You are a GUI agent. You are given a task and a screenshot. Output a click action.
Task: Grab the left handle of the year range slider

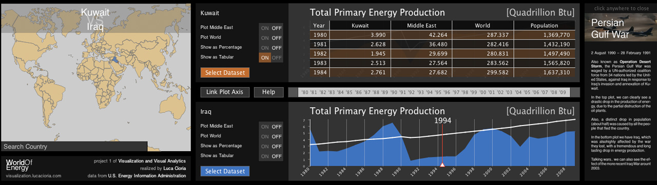tap(293, 92)
